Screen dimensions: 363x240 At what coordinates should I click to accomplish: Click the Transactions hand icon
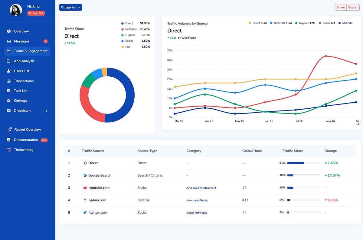point(9,81)
